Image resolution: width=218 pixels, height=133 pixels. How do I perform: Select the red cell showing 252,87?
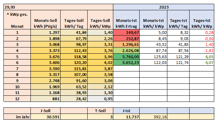126,38
